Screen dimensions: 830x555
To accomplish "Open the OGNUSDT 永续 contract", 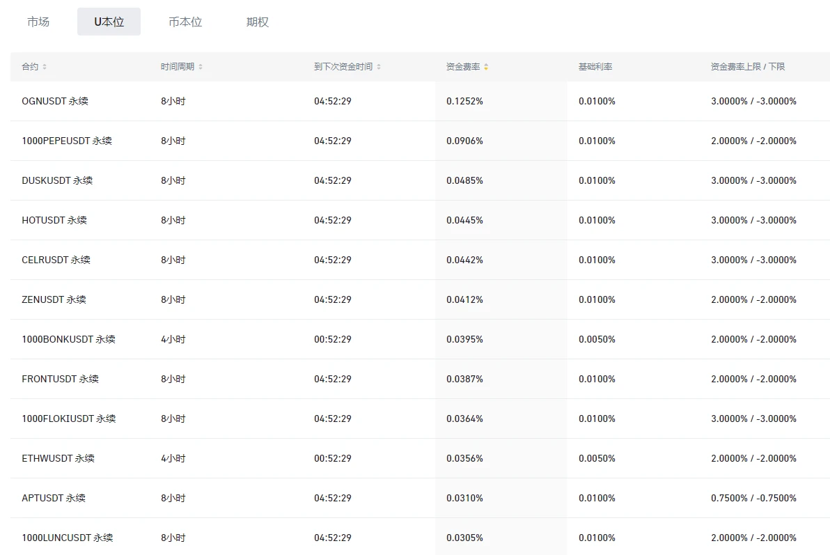I will 55,101.
